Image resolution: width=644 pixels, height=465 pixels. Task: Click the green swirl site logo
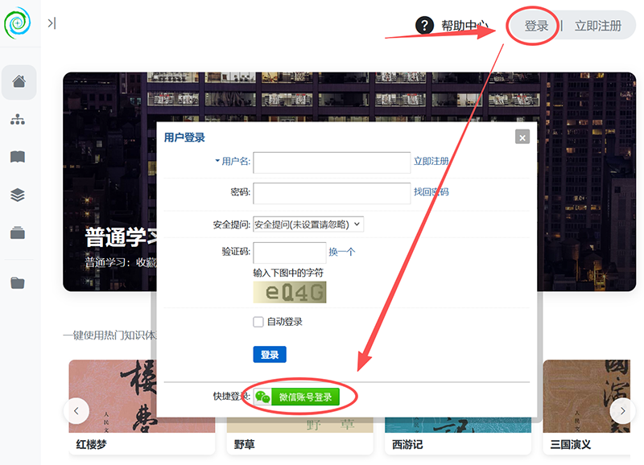[x=17, y=23]
